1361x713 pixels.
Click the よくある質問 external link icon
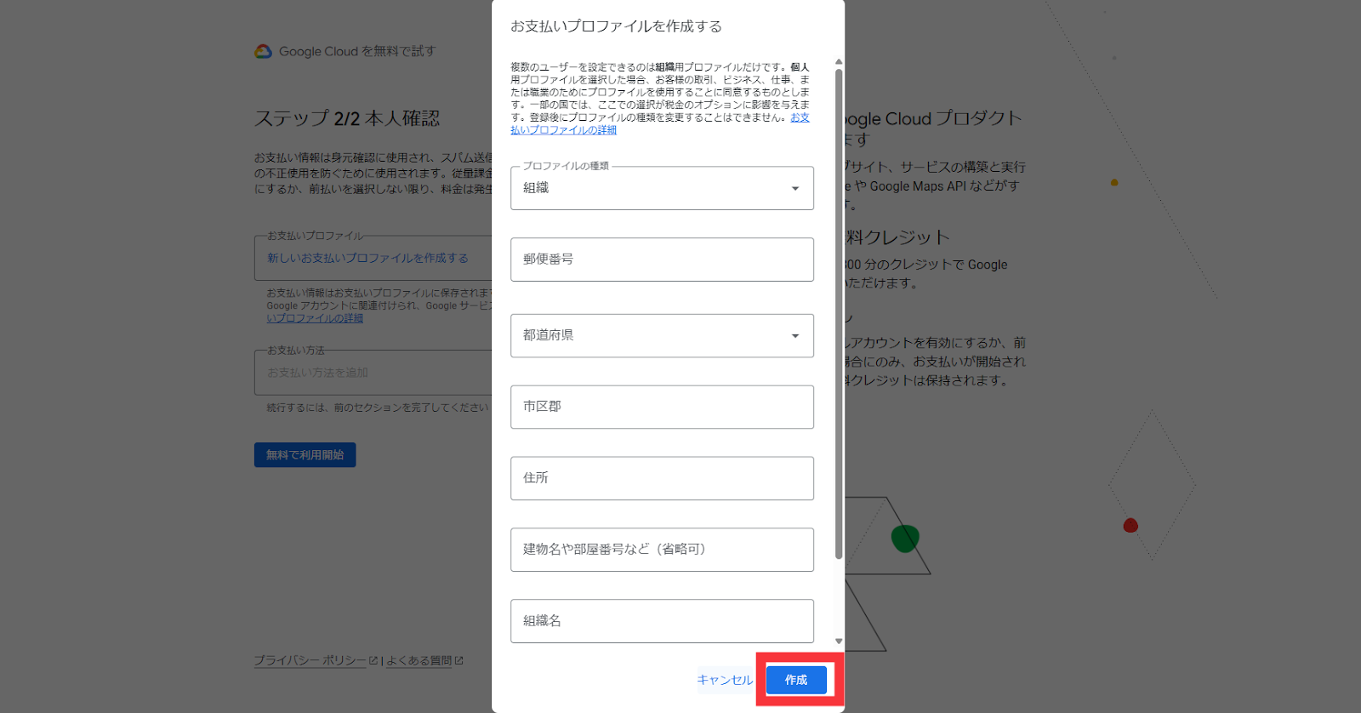459,660
